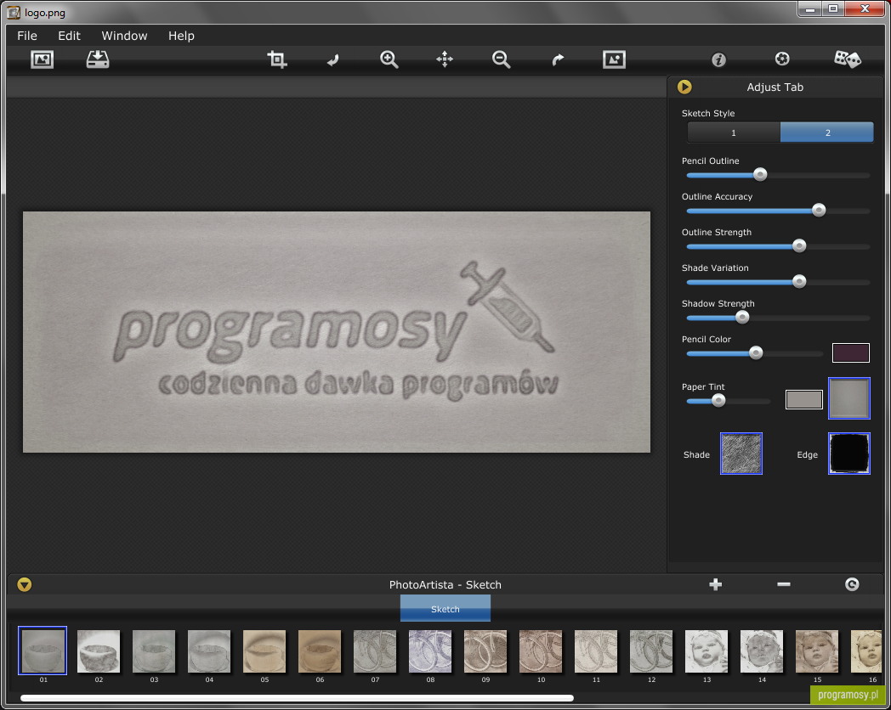Apply sketch preset 09
This screenshot has width=891, height=710.
(x=485, y=651)
